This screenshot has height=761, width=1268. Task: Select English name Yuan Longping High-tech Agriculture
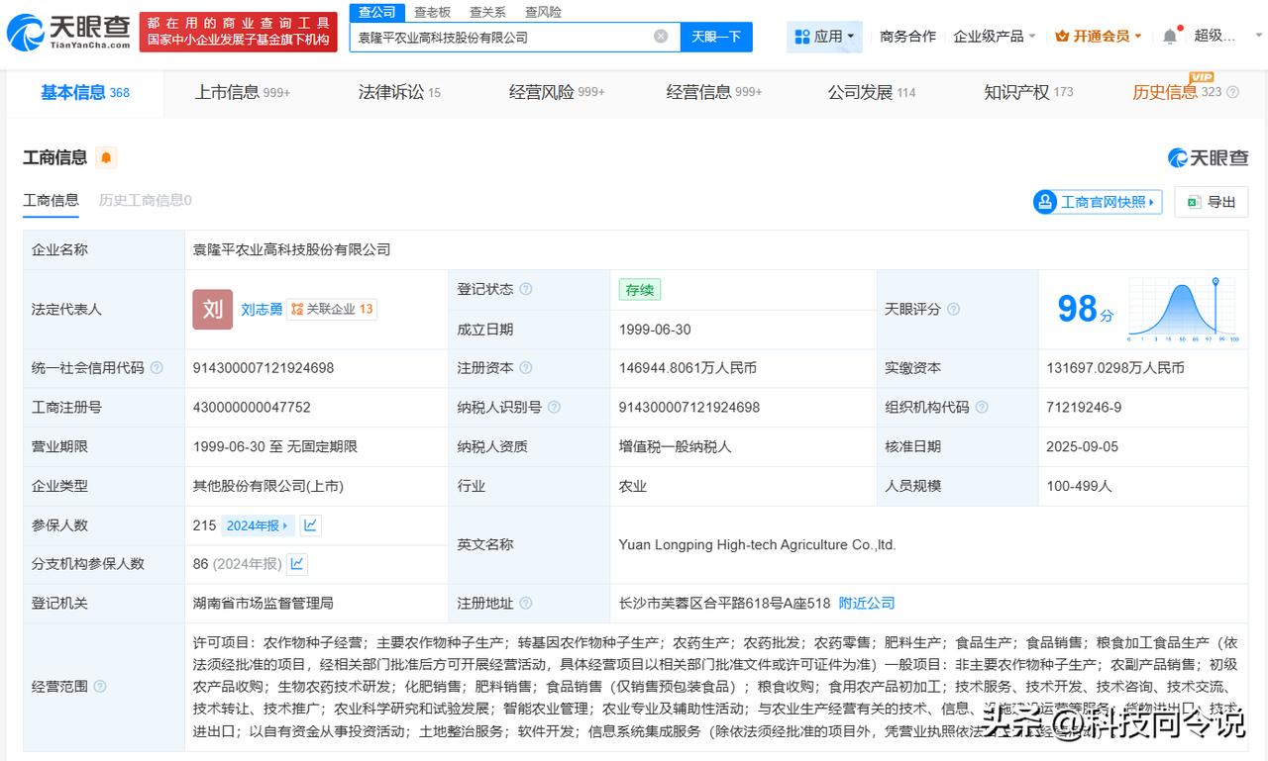click(x=758, y=544)
